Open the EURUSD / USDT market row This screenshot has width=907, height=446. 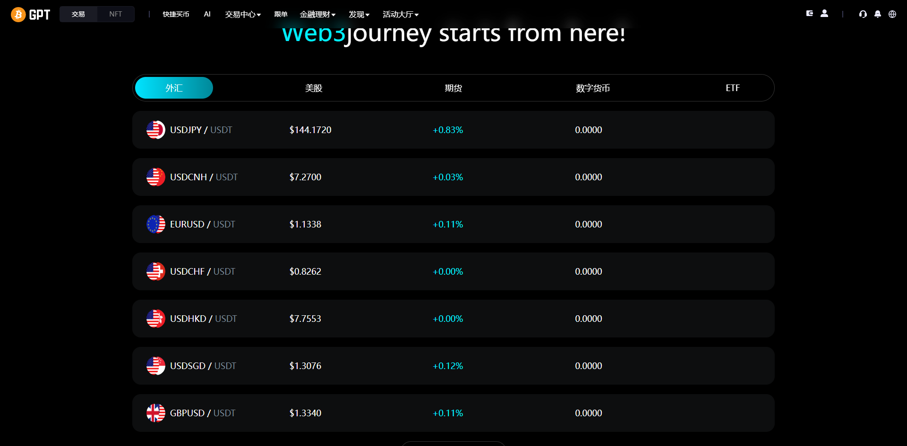click(x=453, y=224)
